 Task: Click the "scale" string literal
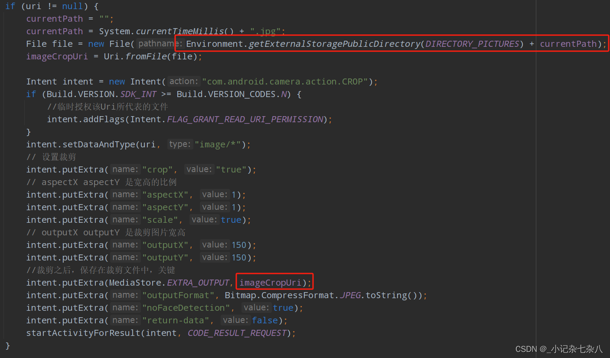160,220
